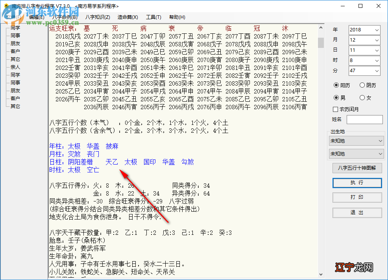Click the 执行 run button
The width and height of the screenshot is (388, 280).
[357, 183]
